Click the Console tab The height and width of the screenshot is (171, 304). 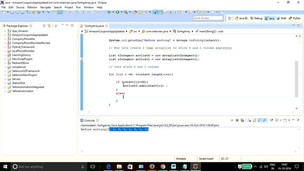click(89, 120)
